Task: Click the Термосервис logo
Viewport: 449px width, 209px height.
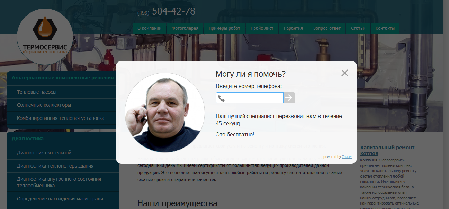Action: (45, 37)
